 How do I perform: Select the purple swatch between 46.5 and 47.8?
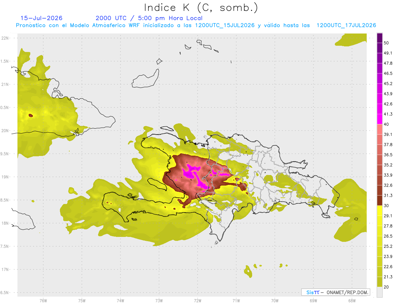(x=380, y=68)
